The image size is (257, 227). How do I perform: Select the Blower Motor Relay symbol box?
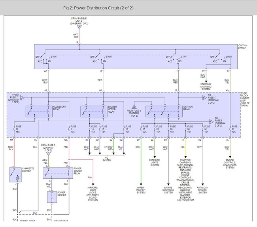coord(94,112)
